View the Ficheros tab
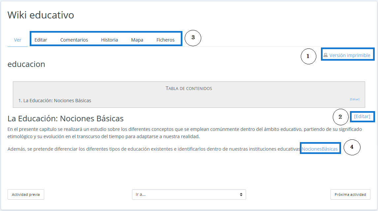Screen dimensions: 378x211 166,40
